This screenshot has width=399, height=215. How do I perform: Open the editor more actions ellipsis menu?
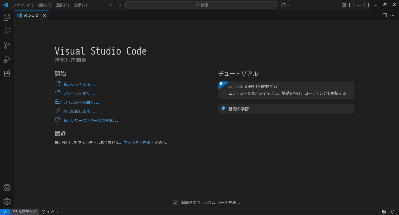pos(392,15)
